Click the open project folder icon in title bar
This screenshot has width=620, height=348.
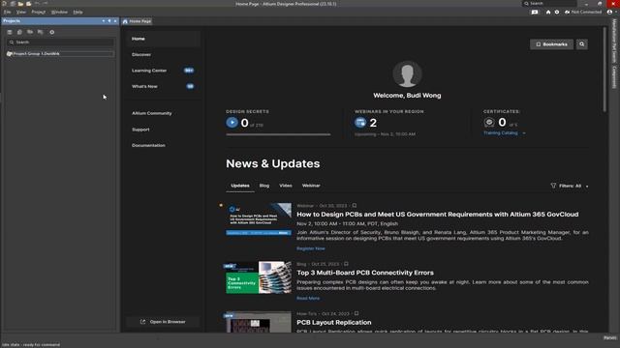click(28, 4)
